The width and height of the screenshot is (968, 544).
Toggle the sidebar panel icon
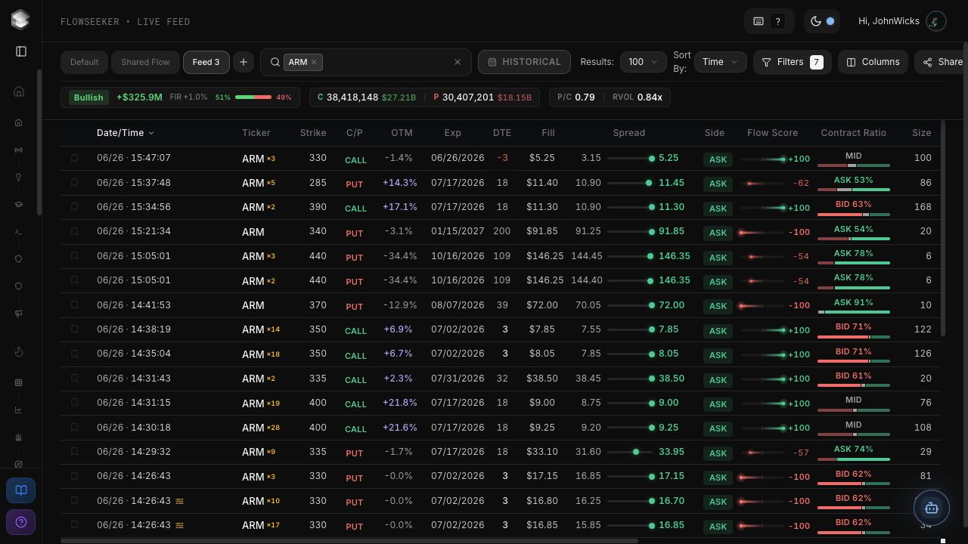21,51
